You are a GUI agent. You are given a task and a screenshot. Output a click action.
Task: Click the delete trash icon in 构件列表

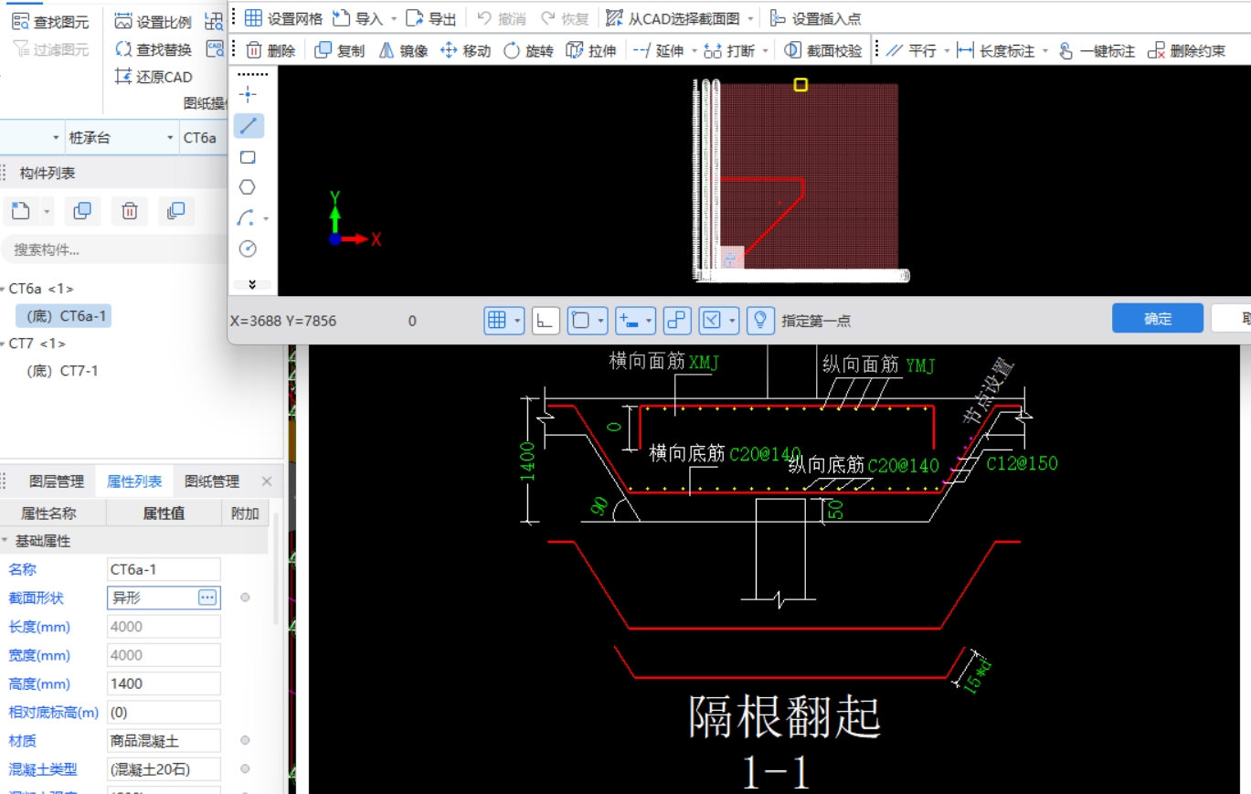pyautogui.click(x=130, y=211)
